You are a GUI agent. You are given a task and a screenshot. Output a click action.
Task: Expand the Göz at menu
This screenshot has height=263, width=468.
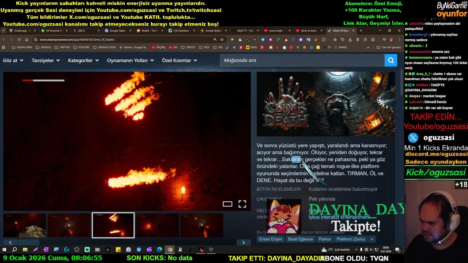[x=13, y=60]
